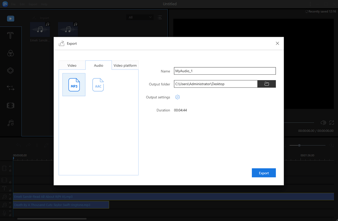Image resolution: width=338 pixels, height=221 pixels.
Task: Click the Name field containing MyAudio_1
Action: (225, 71)
